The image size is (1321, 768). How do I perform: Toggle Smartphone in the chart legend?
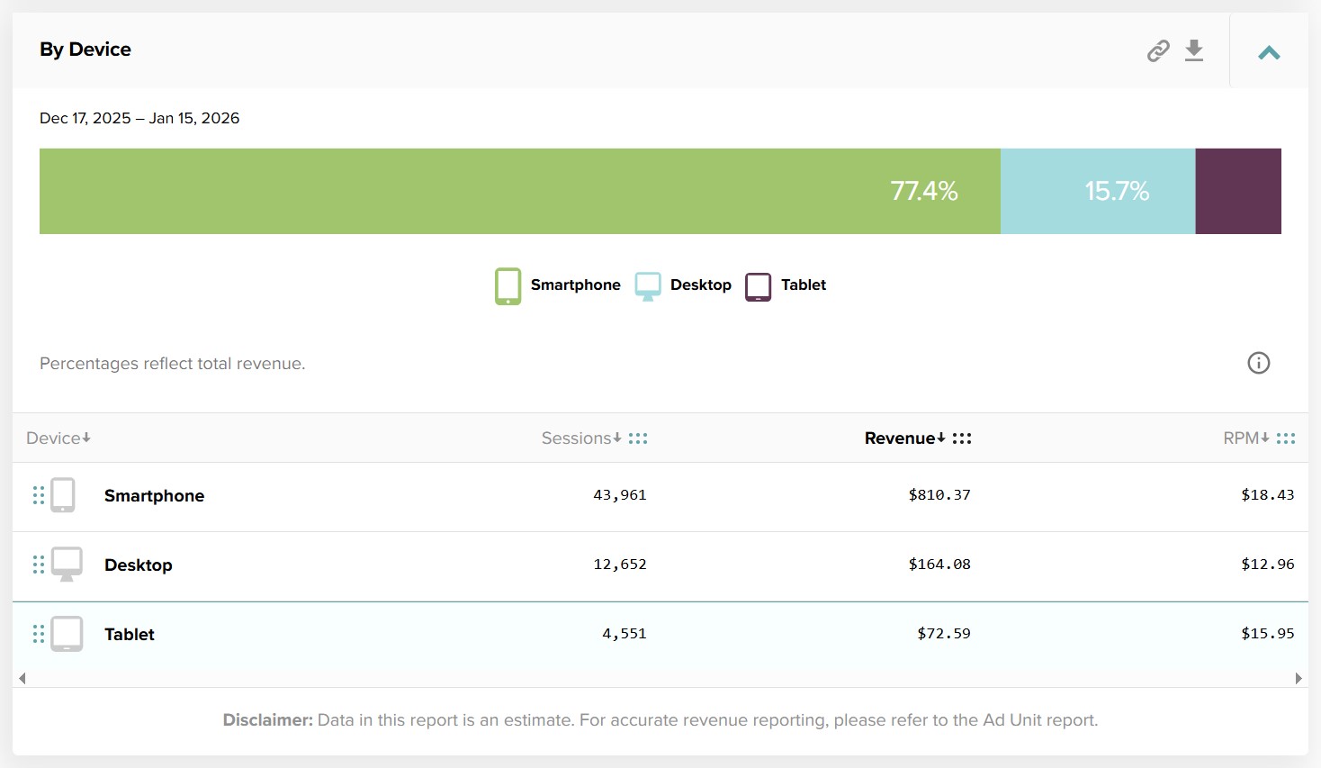click(x=558, y=285)
